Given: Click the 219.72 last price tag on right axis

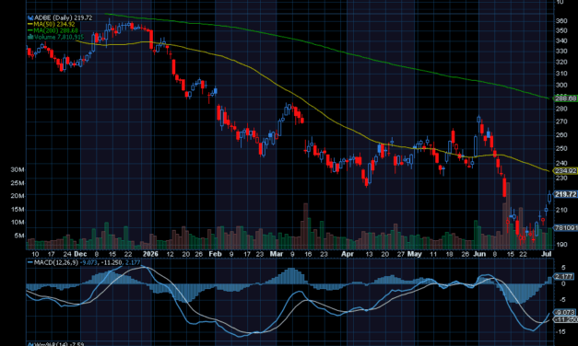Looking at the screenshot, I should pos(565,194).
